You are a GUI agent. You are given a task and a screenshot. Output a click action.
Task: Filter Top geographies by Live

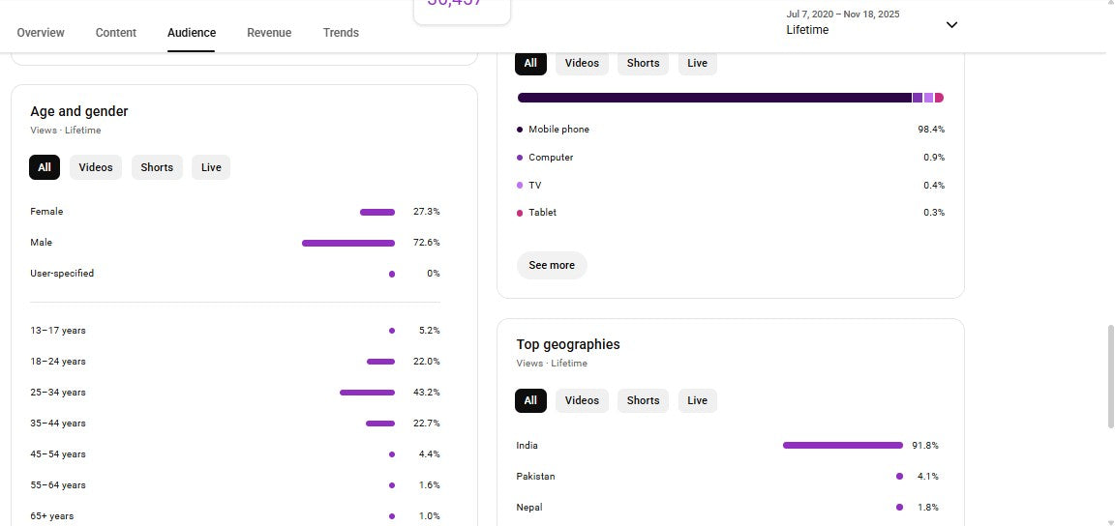pyautogui.click(x=697, y=400)
